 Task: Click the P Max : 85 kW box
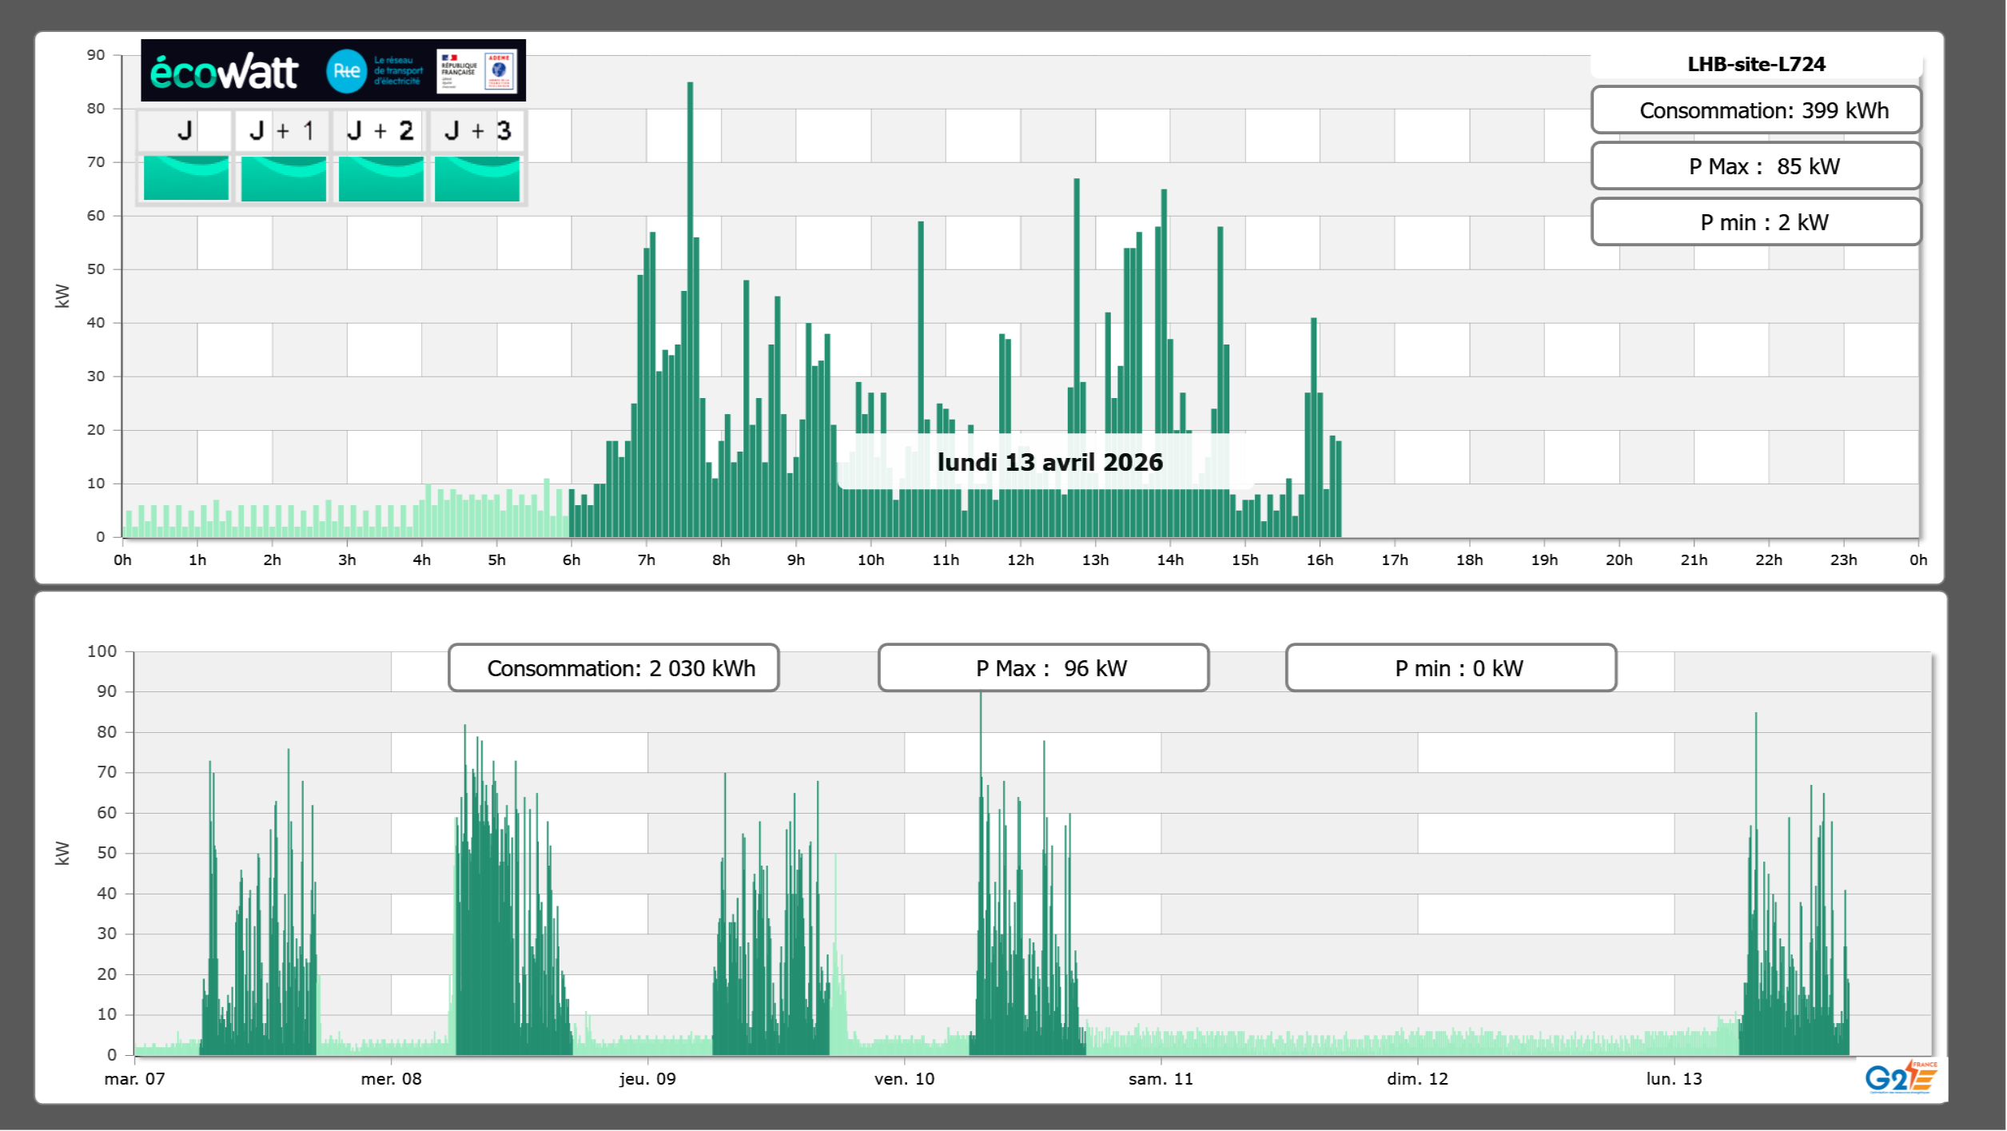[1756, 166]
